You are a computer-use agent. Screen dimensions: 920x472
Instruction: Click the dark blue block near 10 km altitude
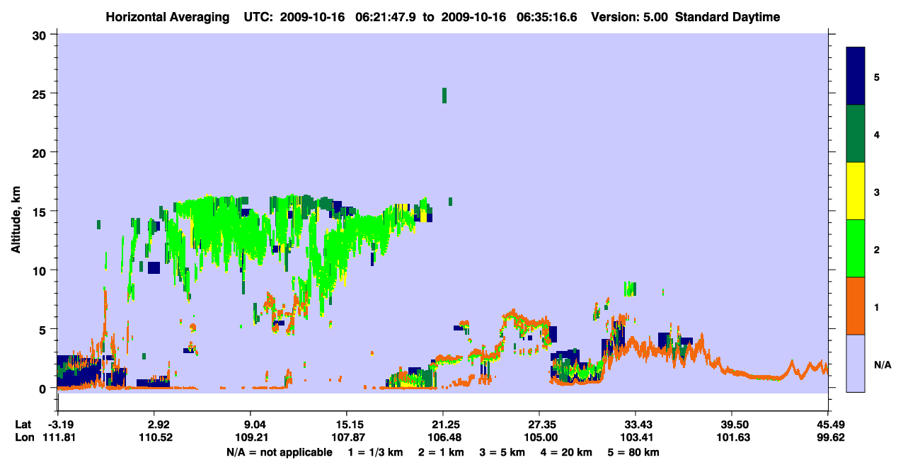pos(154,267)
